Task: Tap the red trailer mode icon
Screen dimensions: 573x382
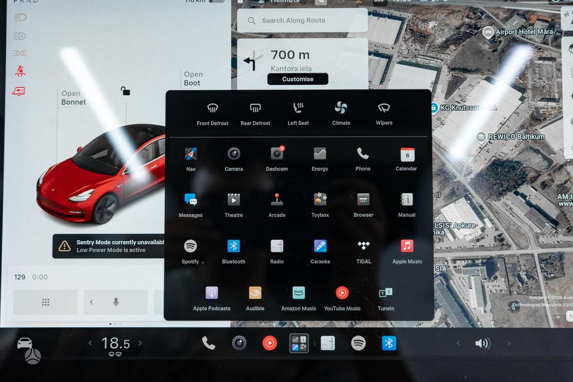Action: (19, 91)
